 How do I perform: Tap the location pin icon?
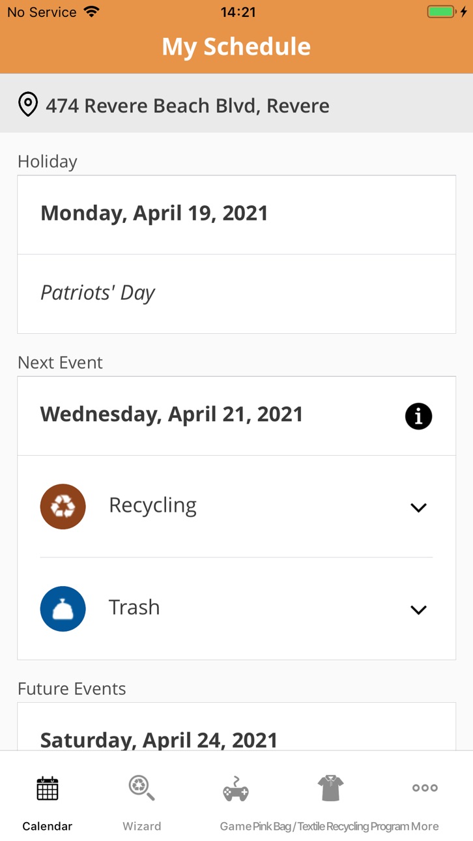tap(27, 105)
